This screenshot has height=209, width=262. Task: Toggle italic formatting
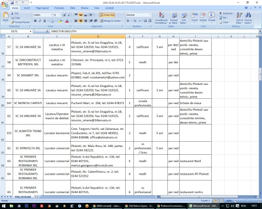[40, 21]
